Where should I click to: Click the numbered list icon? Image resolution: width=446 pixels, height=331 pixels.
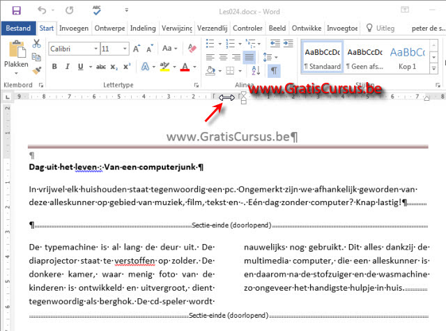coord(230,43)
